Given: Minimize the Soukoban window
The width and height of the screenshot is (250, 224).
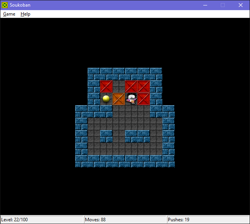Looking at the screenshot, I should 205,5.
